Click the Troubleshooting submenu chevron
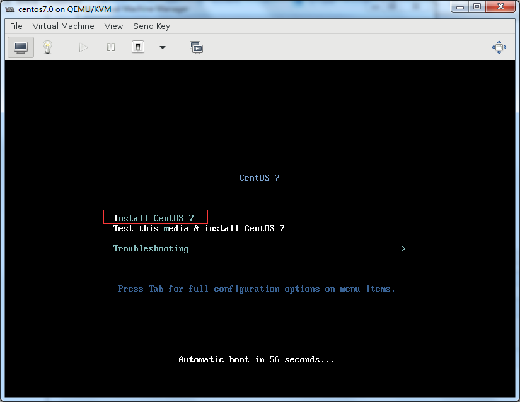 [403, 248]
